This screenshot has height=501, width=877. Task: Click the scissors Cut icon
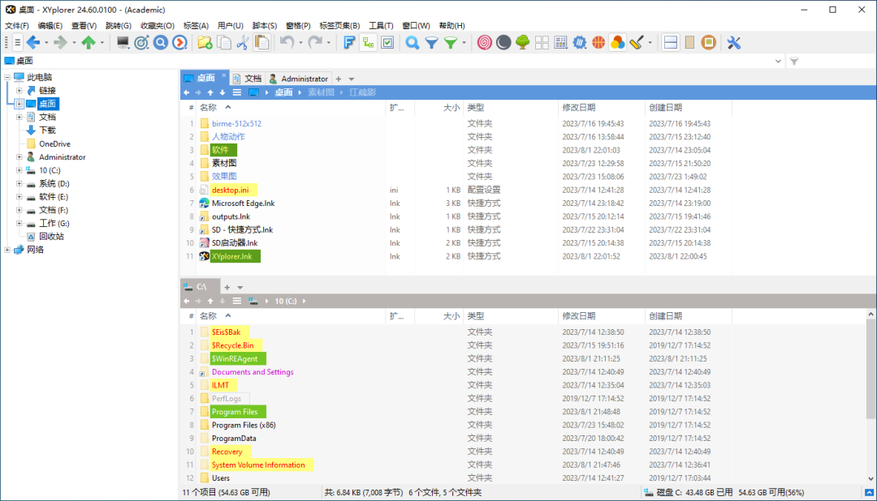tap(242, 42)
